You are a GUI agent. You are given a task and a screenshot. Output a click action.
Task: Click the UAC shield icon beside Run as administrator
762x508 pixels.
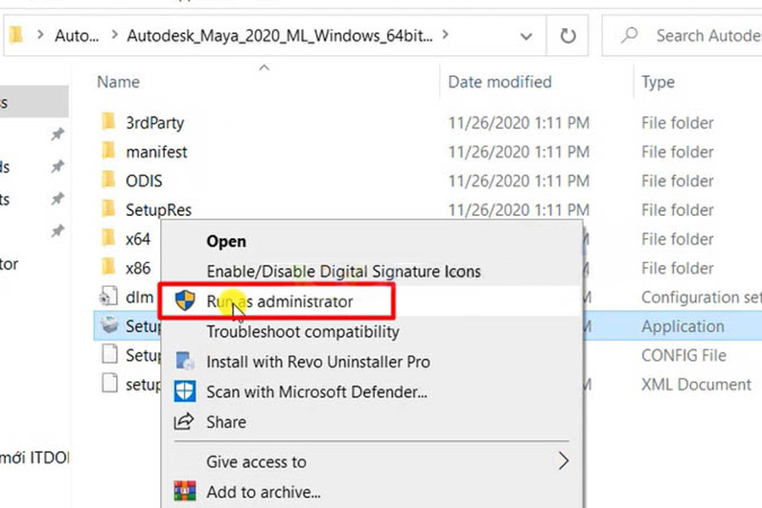pyautogui.click(x=185, y=301)
